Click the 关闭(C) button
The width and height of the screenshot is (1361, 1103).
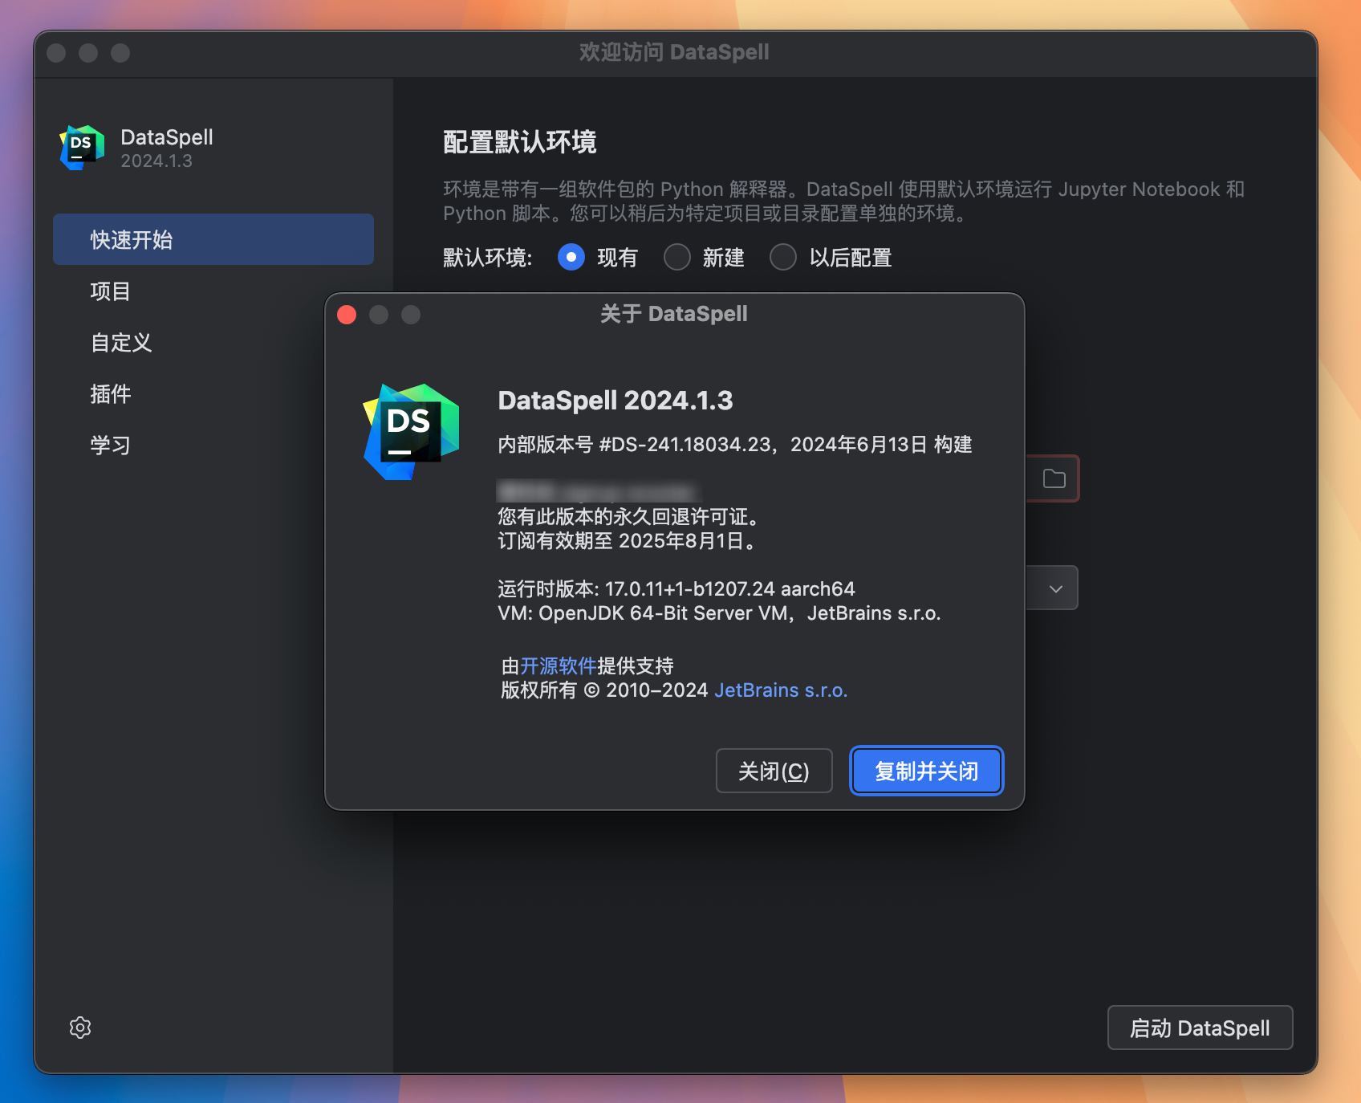click(774, 771)
